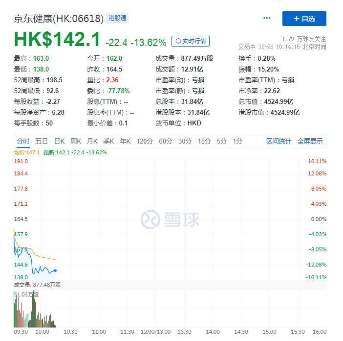Open the 区间统计 link
The width and height of the screenshot is (343, 341).
(x=279, y=141)
